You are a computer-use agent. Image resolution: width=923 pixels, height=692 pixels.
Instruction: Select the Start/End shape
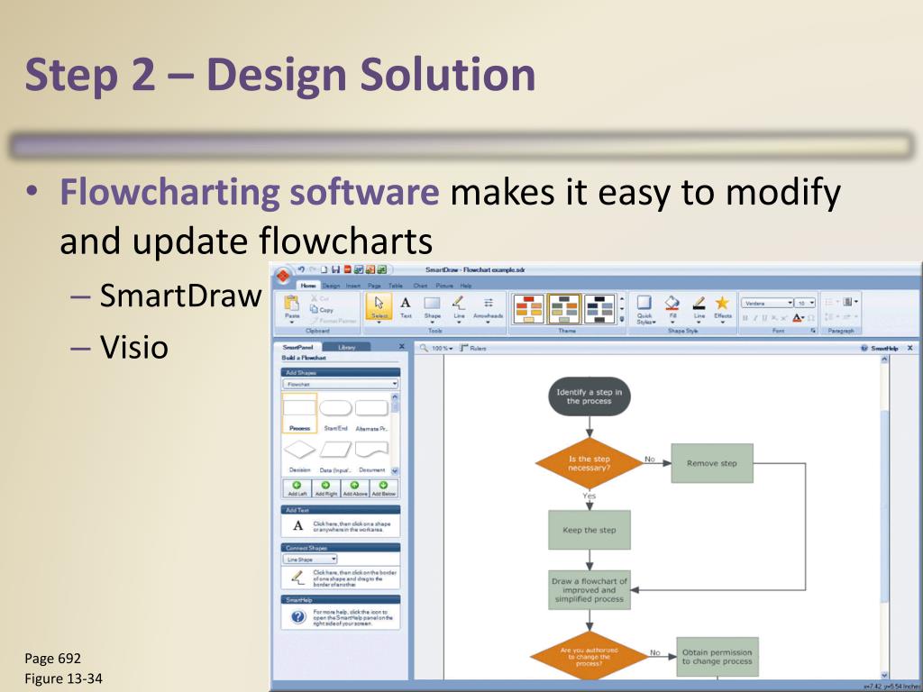[335, 413]
